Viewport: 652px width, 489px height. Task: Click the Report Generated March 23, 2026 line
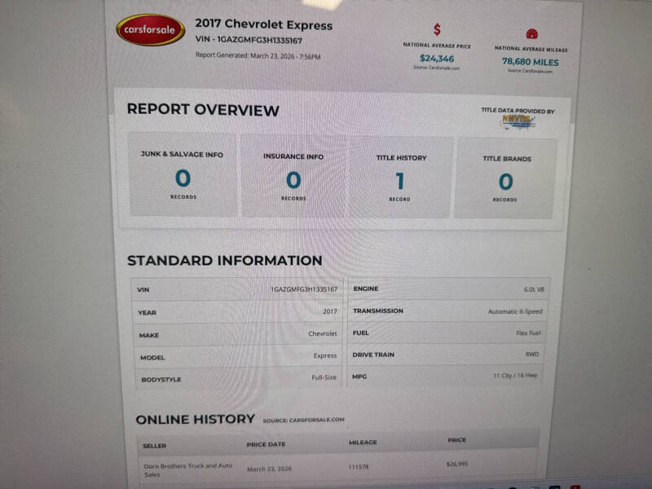pos(258,55)
